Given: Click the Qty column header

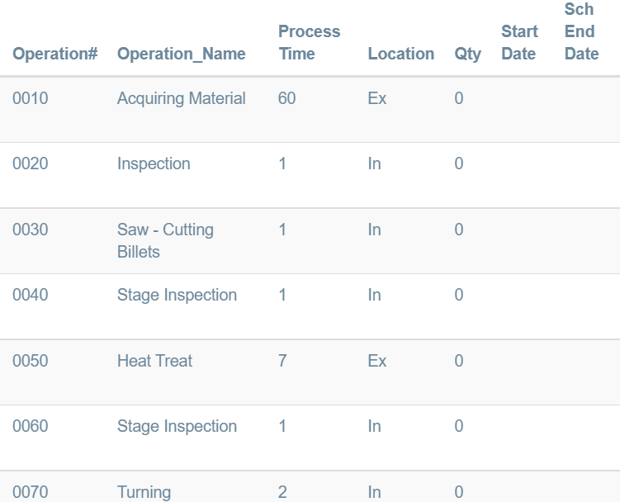Looking at the screenshot, I should point(467,54).
